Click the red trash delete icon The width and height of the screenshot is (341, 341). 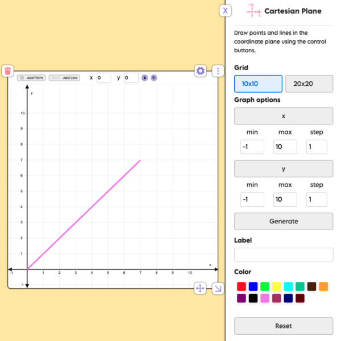tap(7, 70)
